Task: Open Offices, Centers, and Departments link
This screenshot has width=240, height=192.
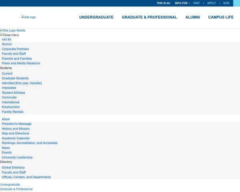Action: pyautogui.click(x=26, y=177)
